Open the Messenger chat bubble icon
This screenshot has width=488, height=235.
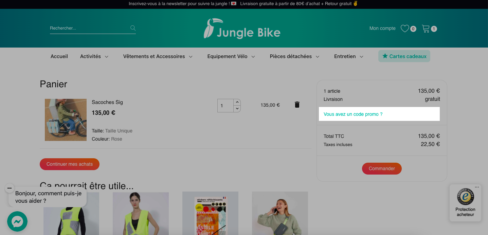(x=17, y=221)
